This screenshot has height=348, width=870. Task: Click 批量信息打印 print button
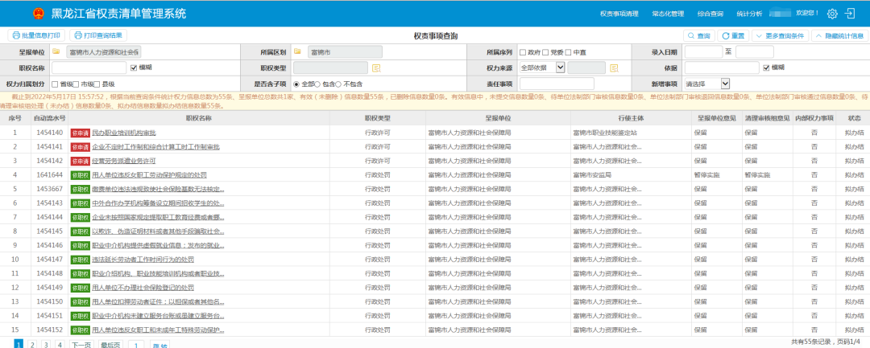pos(36,35)
